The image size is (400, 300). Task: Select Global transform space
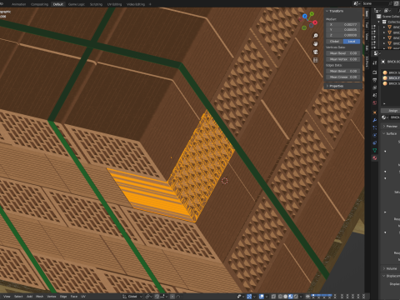(x=334, y=42)
